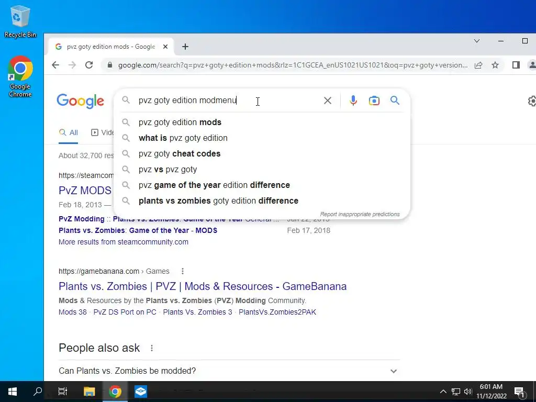Viewport: 536px width, 402px height.
Task: Open the network status tray icon
Action: pos(456,392)
